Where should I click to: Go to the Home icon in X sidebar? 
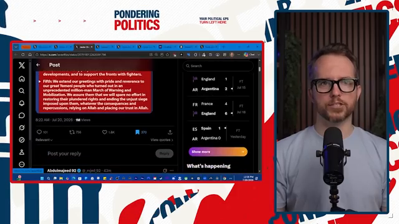coord(22,79)
